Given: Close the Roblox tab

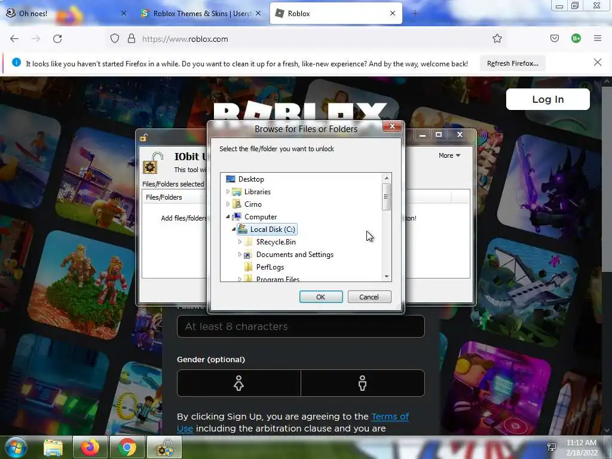Looking at the screenshot, I should 393,13.
